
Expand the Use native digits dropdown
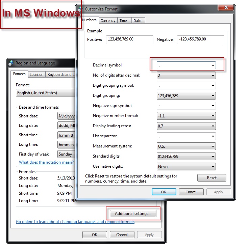tap(186, 167)
